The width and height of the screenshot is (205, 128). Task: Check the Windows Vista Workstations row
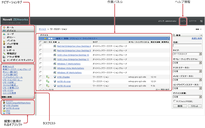tap(41, 68)
